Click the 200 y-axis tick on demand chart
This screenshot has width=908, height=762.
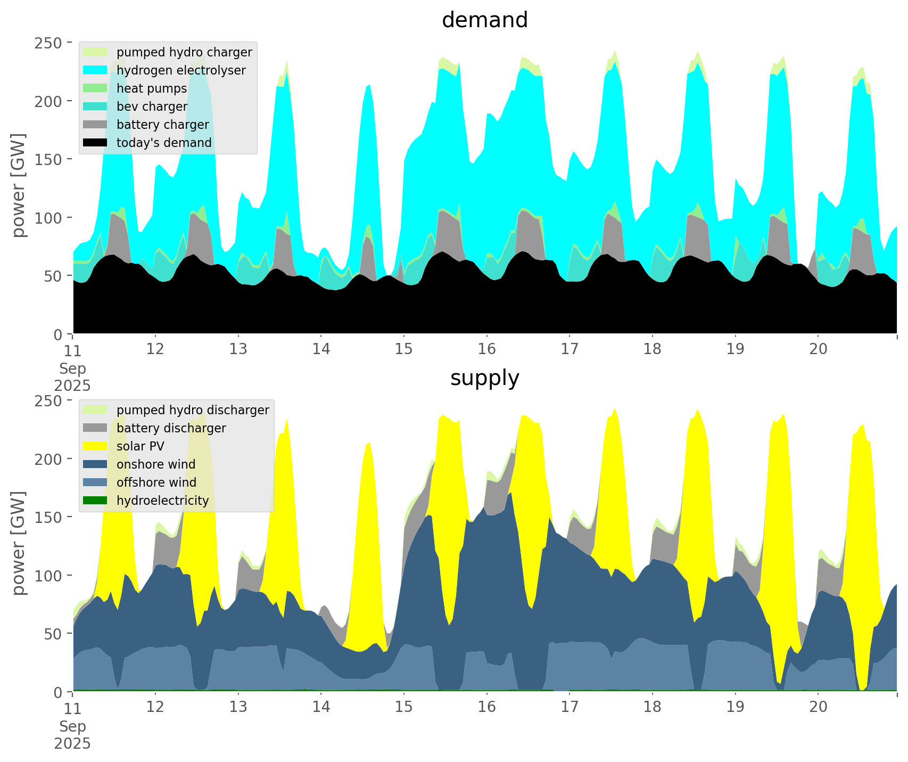click(x=49, y=101)
